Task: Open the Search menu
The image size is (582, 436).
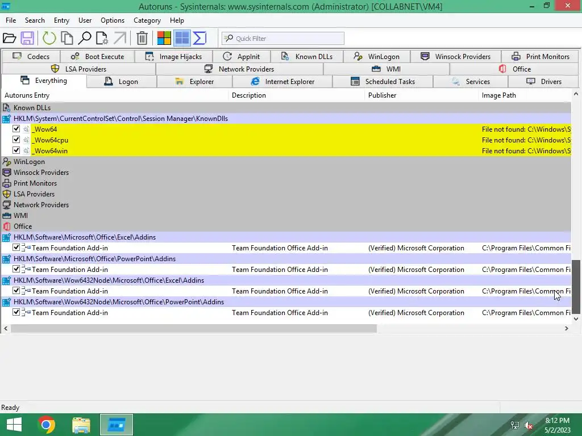Action: click(35, 20)
